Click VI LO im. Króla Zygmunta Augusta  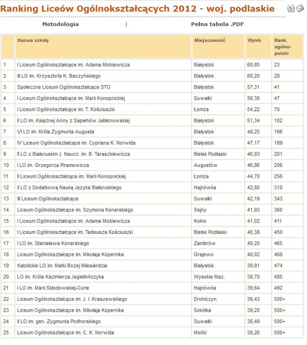point(56,132)
